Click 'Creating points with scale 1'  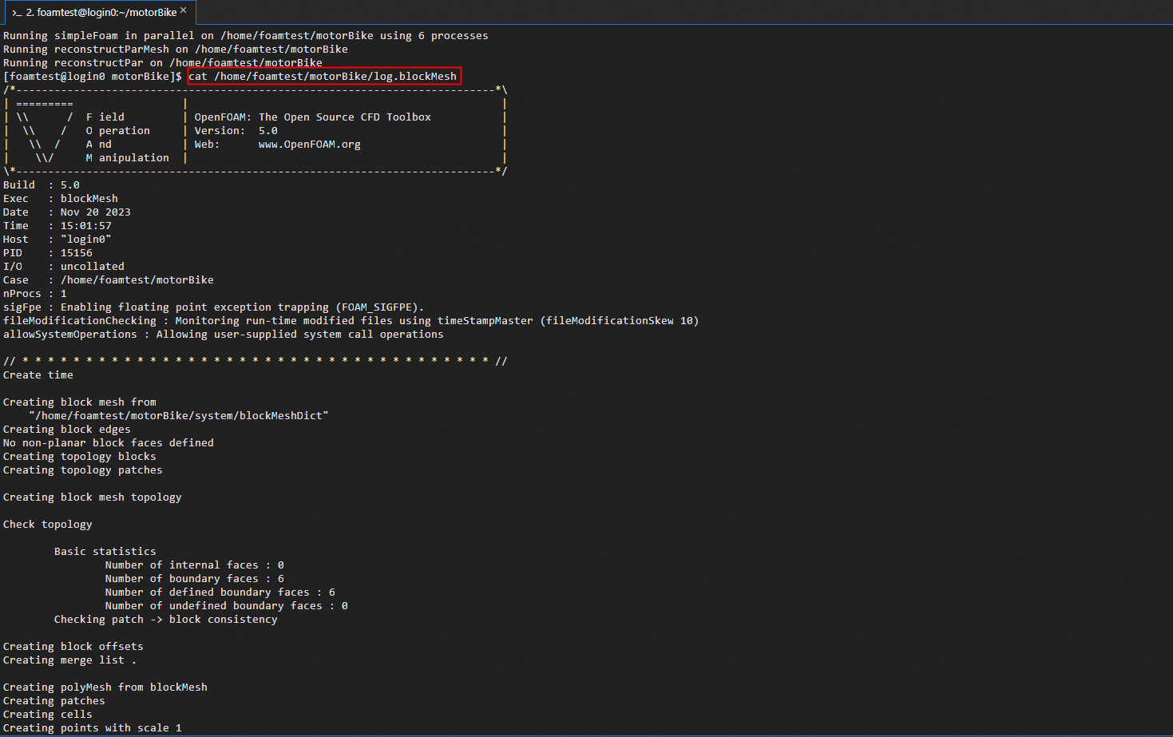[93, 728]
